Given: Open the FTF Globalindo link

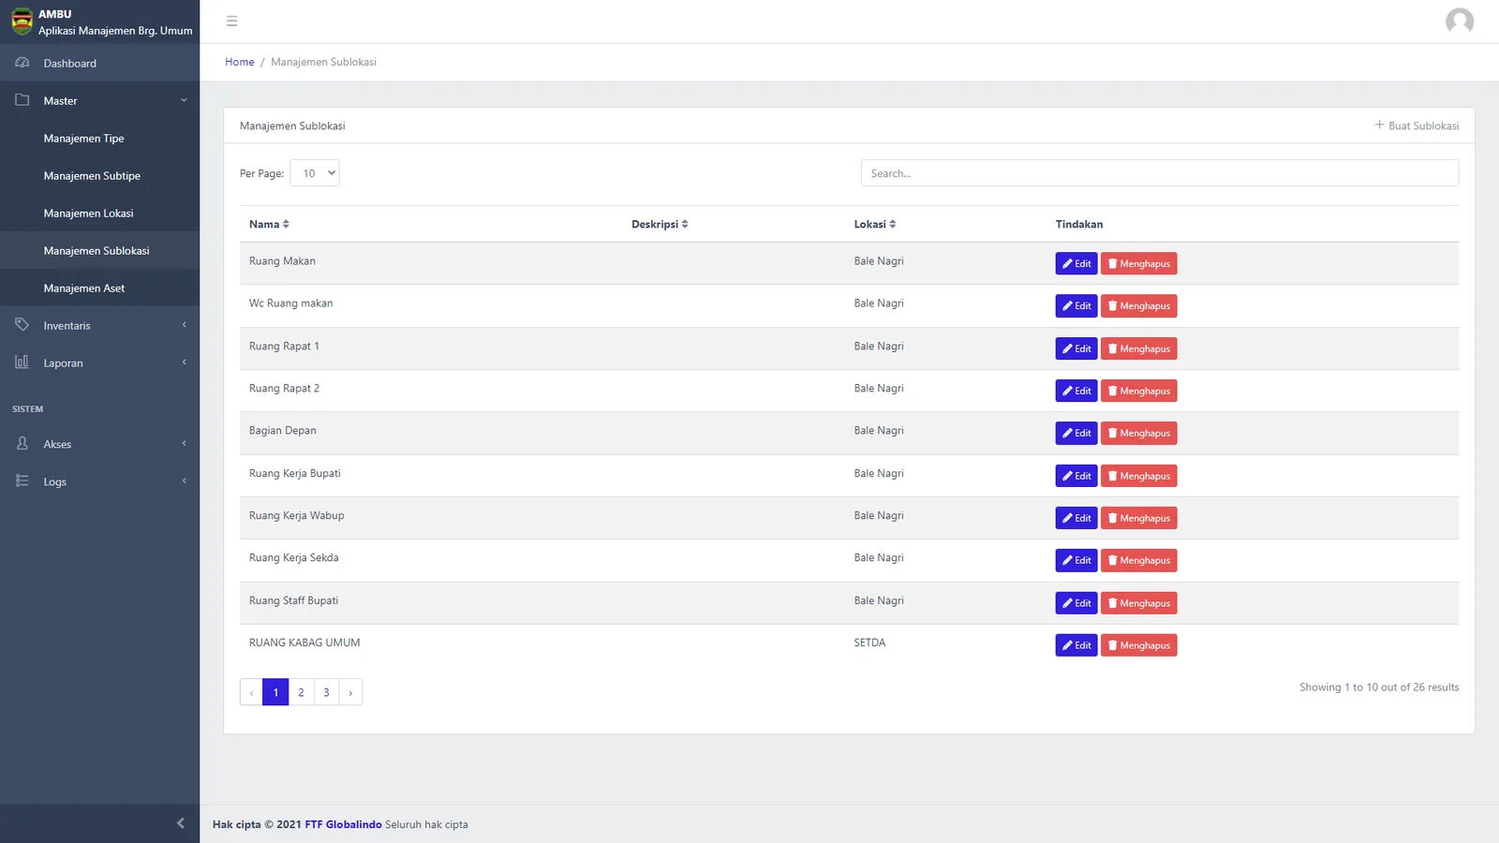Looking at the screenshot, I should [343, 824].
